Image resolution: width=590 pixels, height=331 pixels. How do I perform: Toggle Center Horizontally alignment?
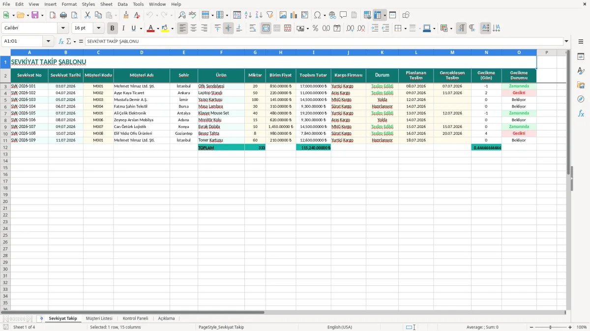[x=194, y=28]
